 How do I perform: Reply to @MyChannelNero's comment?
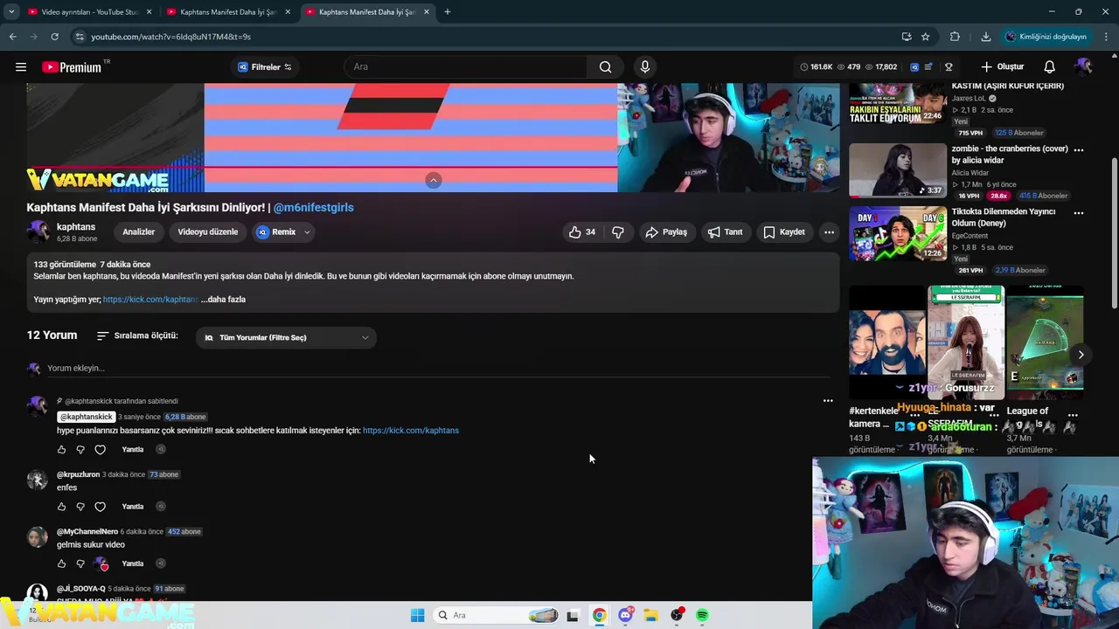(133, 564)
